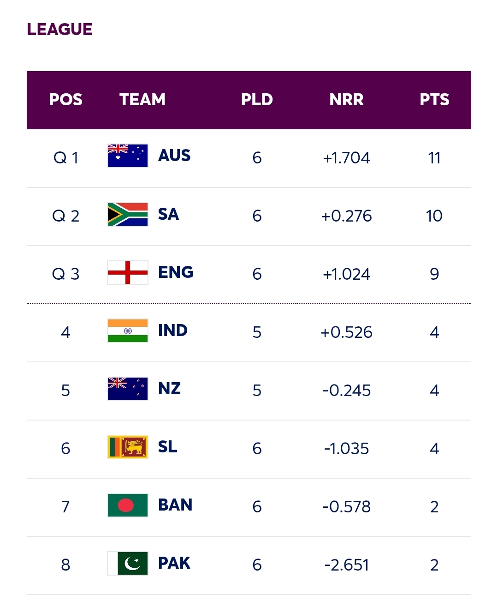This screenshot has width=480, height=595.
Task: Open the IND team entry
Action: point(172,331)
